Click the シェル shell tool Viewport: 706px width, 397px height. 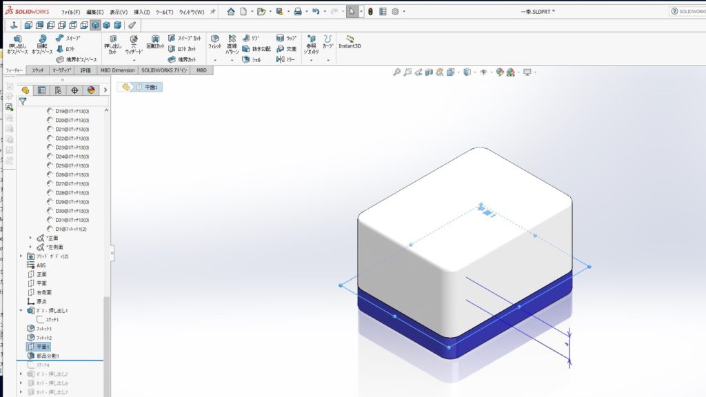click(251, 60)
